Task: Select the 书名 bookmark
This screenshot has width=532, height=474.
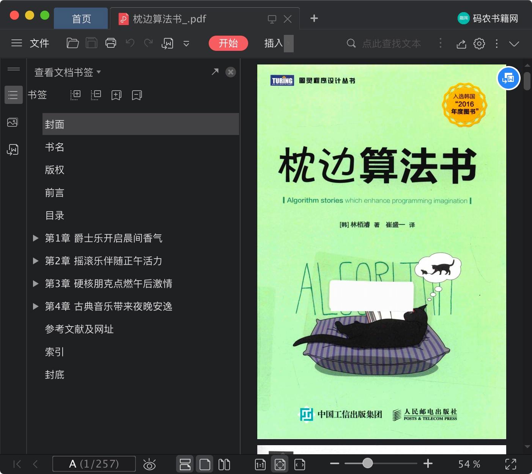Action: (55, 147)
